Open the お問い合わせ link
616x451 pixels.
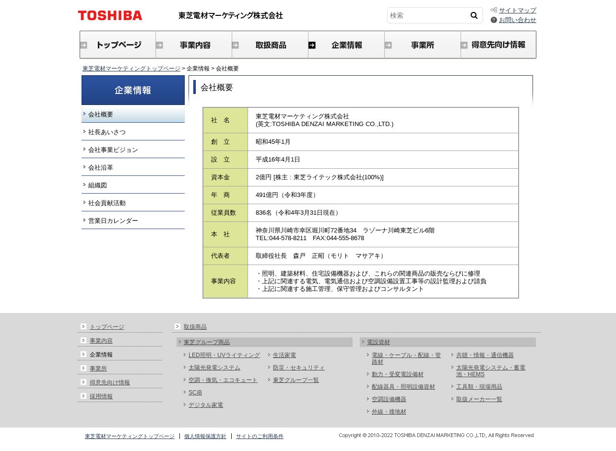click(518, 20)
